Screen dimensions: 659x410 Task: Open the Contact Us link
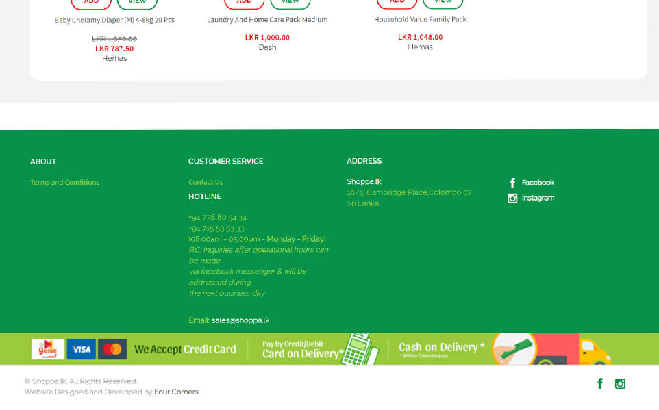click(x=206, y=183)
